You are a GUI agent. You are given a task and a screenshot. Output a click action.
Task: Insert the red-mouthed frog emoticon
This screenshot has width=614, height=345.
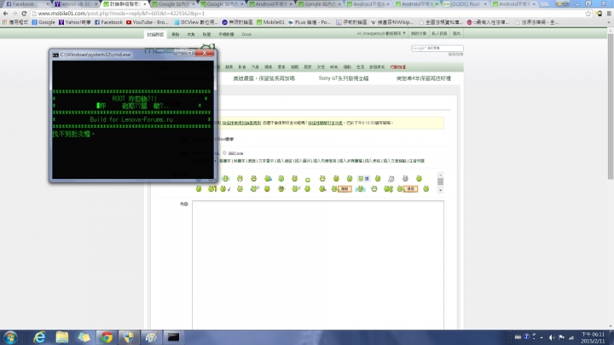tap(267, 189)
